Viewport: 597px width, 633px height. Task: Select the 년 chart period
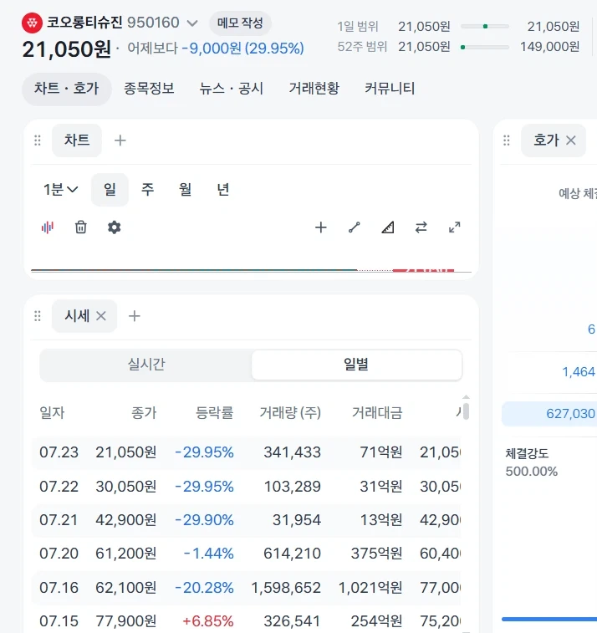pos(223,189)
